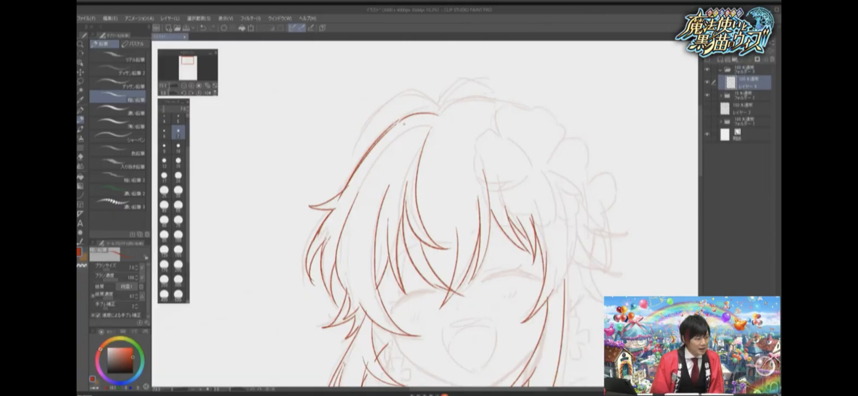Select the eyedropper tool
The width and height of the screenshot is (858, 396).
click(80, 100)
